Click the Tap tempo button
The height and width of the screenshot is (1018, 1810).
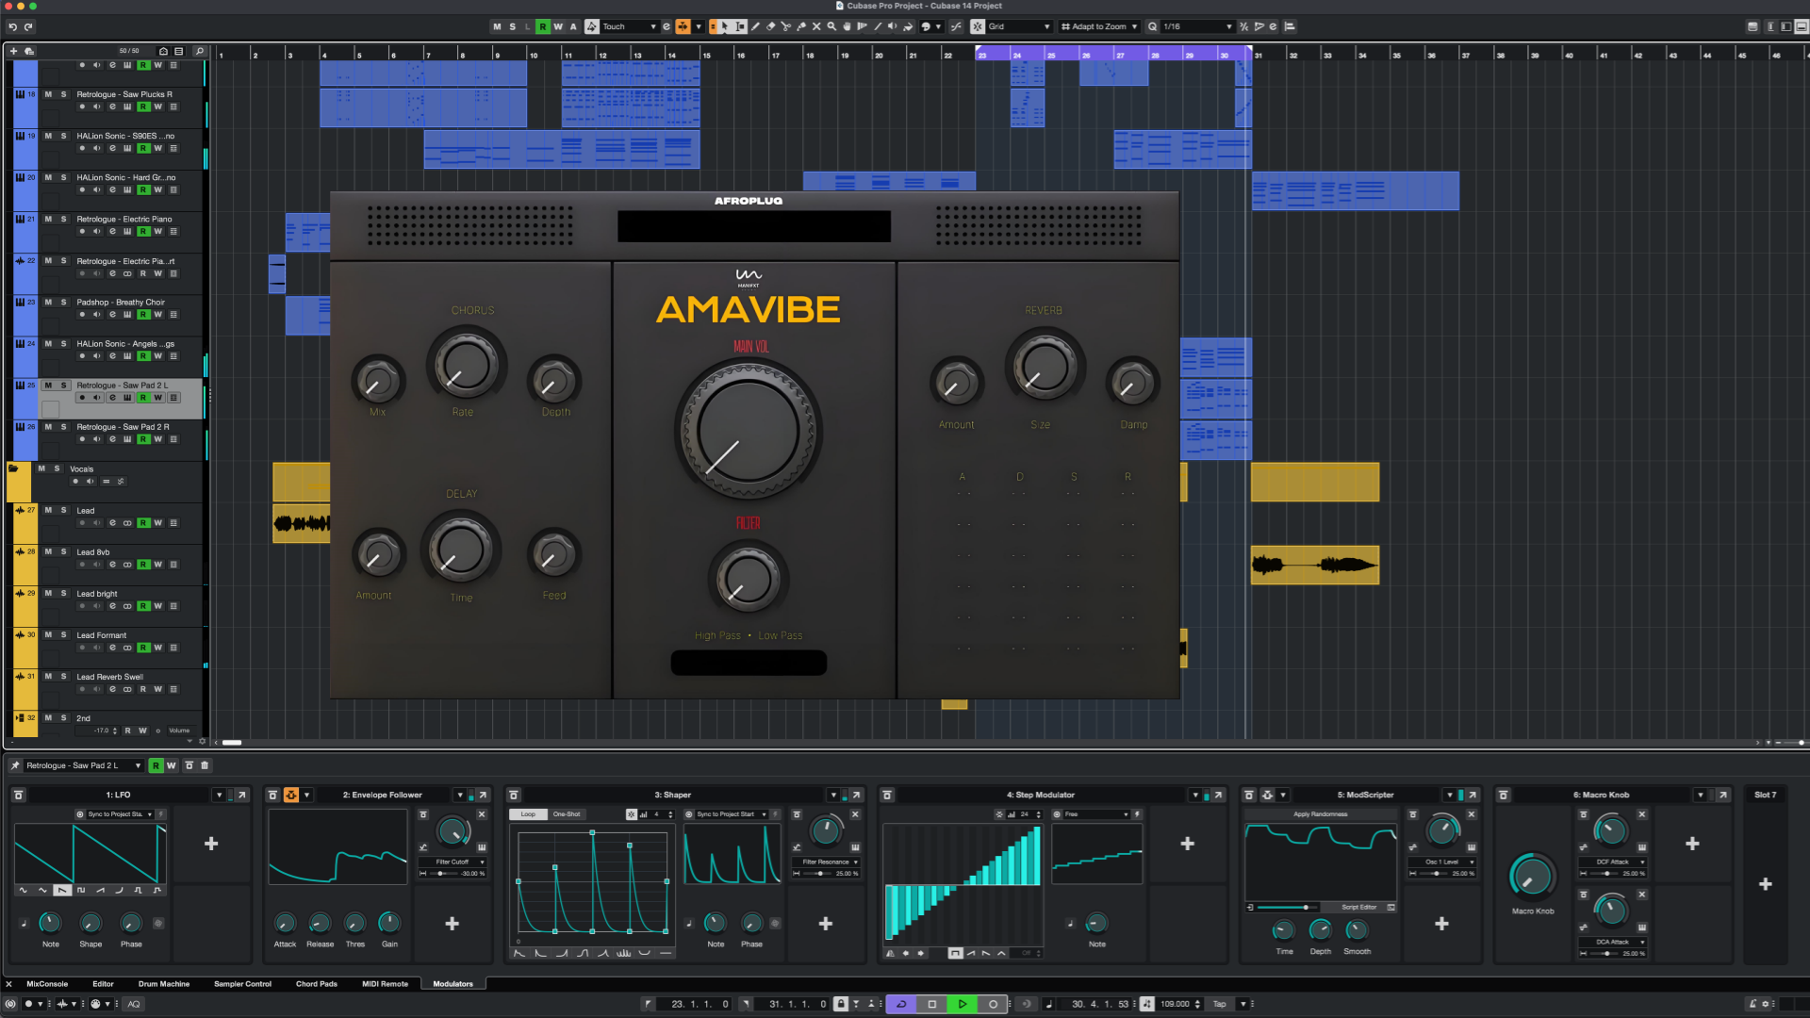(x=1220, y=1004)
